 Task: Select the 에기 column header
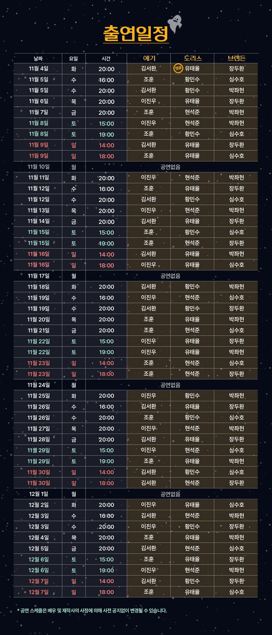(149, 58)
